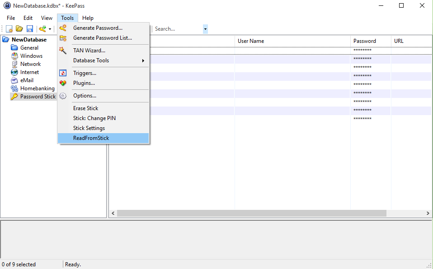This screenshot has height=269, width=433.
Task: Click the eMail envelope icon
Action: (14, 80)
